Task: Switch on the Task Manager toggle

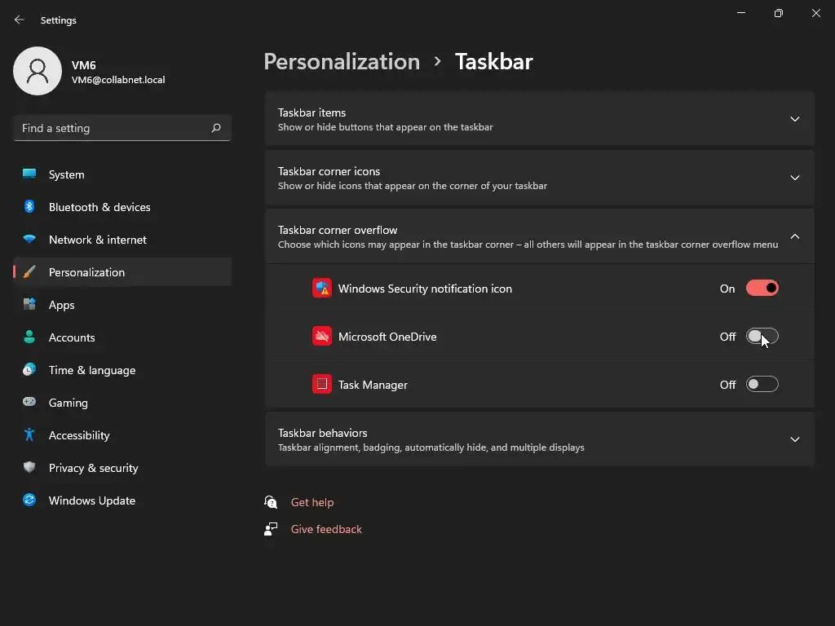Action: tap(762, 385)
